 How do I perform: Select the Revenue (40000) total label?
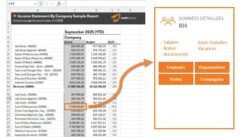coord(24,87)
